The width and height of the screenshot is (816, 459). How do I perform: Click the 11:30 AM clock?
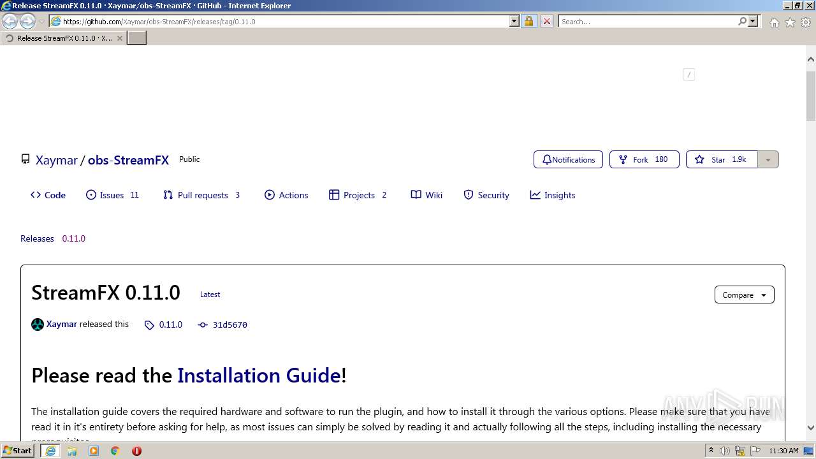[x=783, y=451]
